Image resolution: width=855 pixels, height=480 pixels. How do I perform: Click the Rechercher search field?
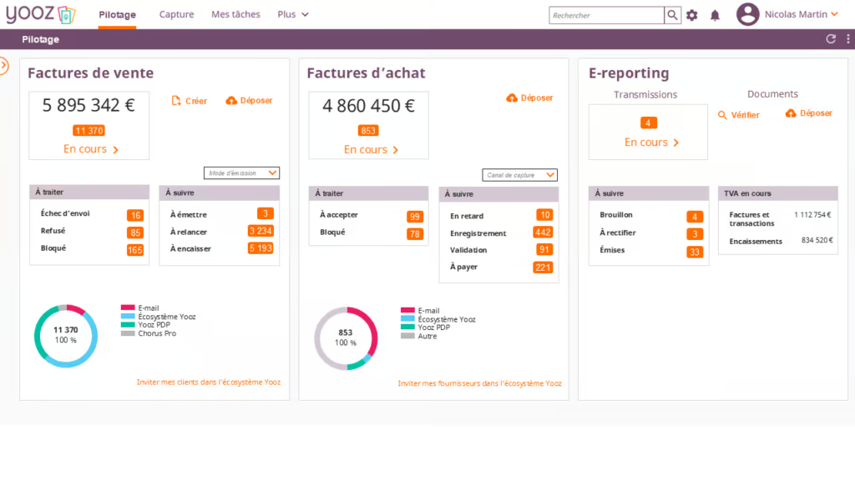point(606,15)
